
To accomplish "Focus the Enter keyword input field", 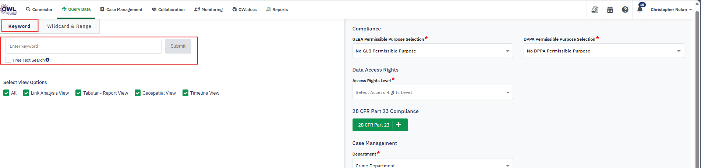I will (x=83, y=46).
